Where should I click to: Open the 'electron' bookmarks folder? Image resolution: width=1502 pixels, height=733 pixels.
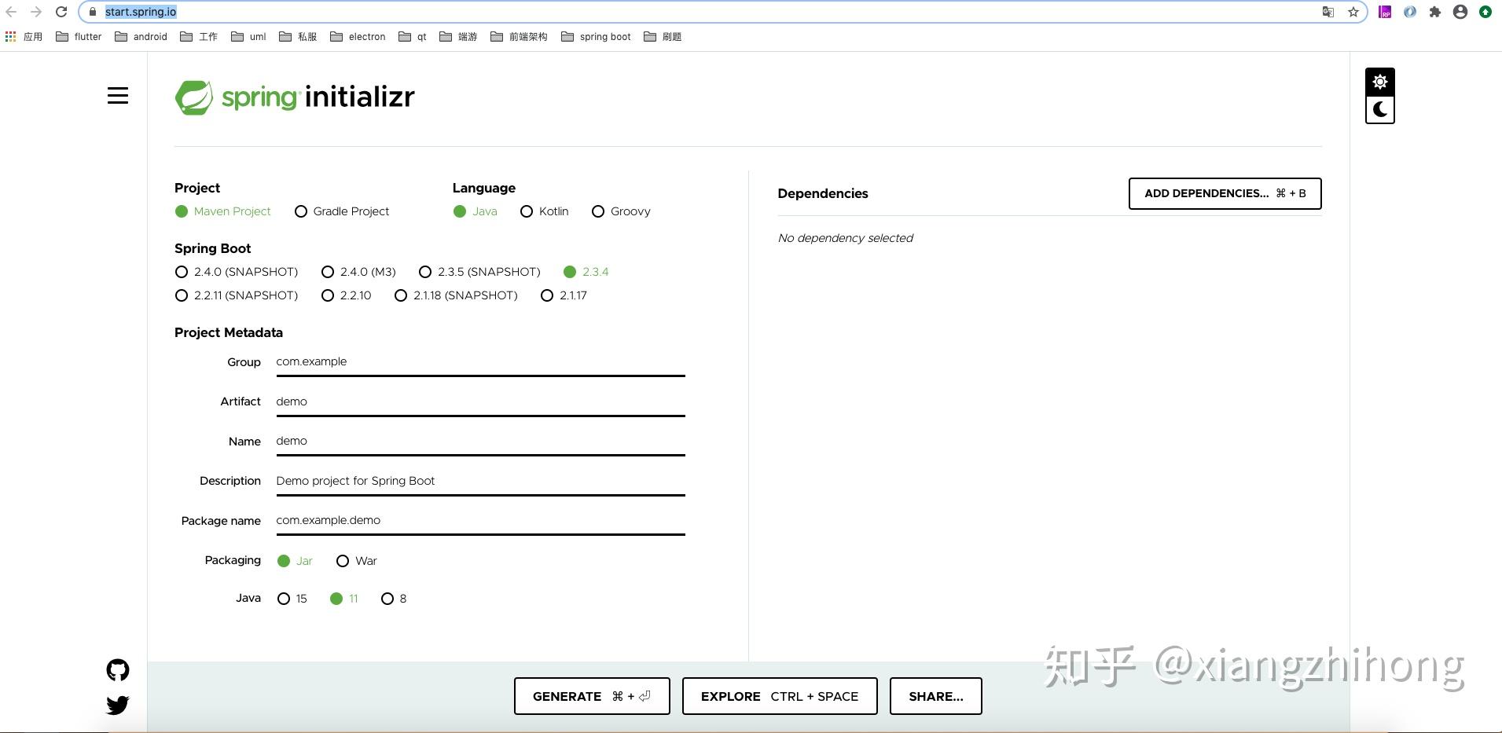(358, 36)
